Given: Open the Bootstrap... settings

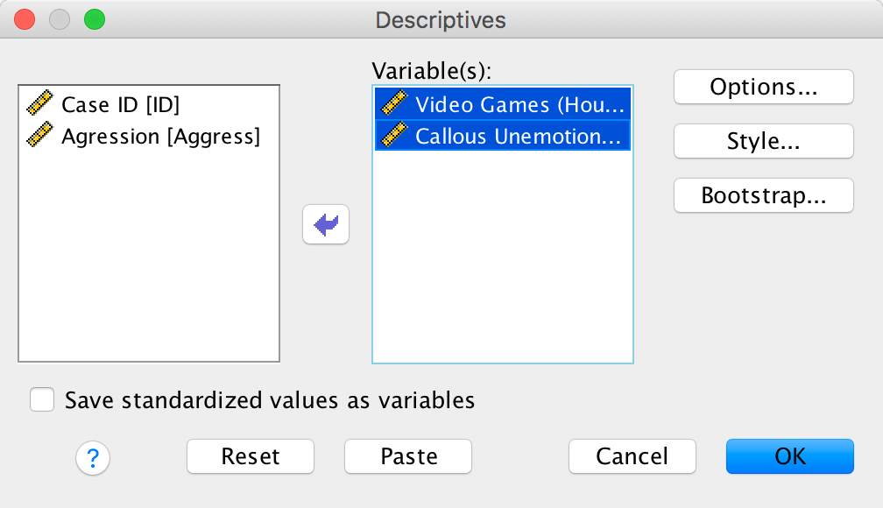Looking at the screenshot, I should coord(763,195).
